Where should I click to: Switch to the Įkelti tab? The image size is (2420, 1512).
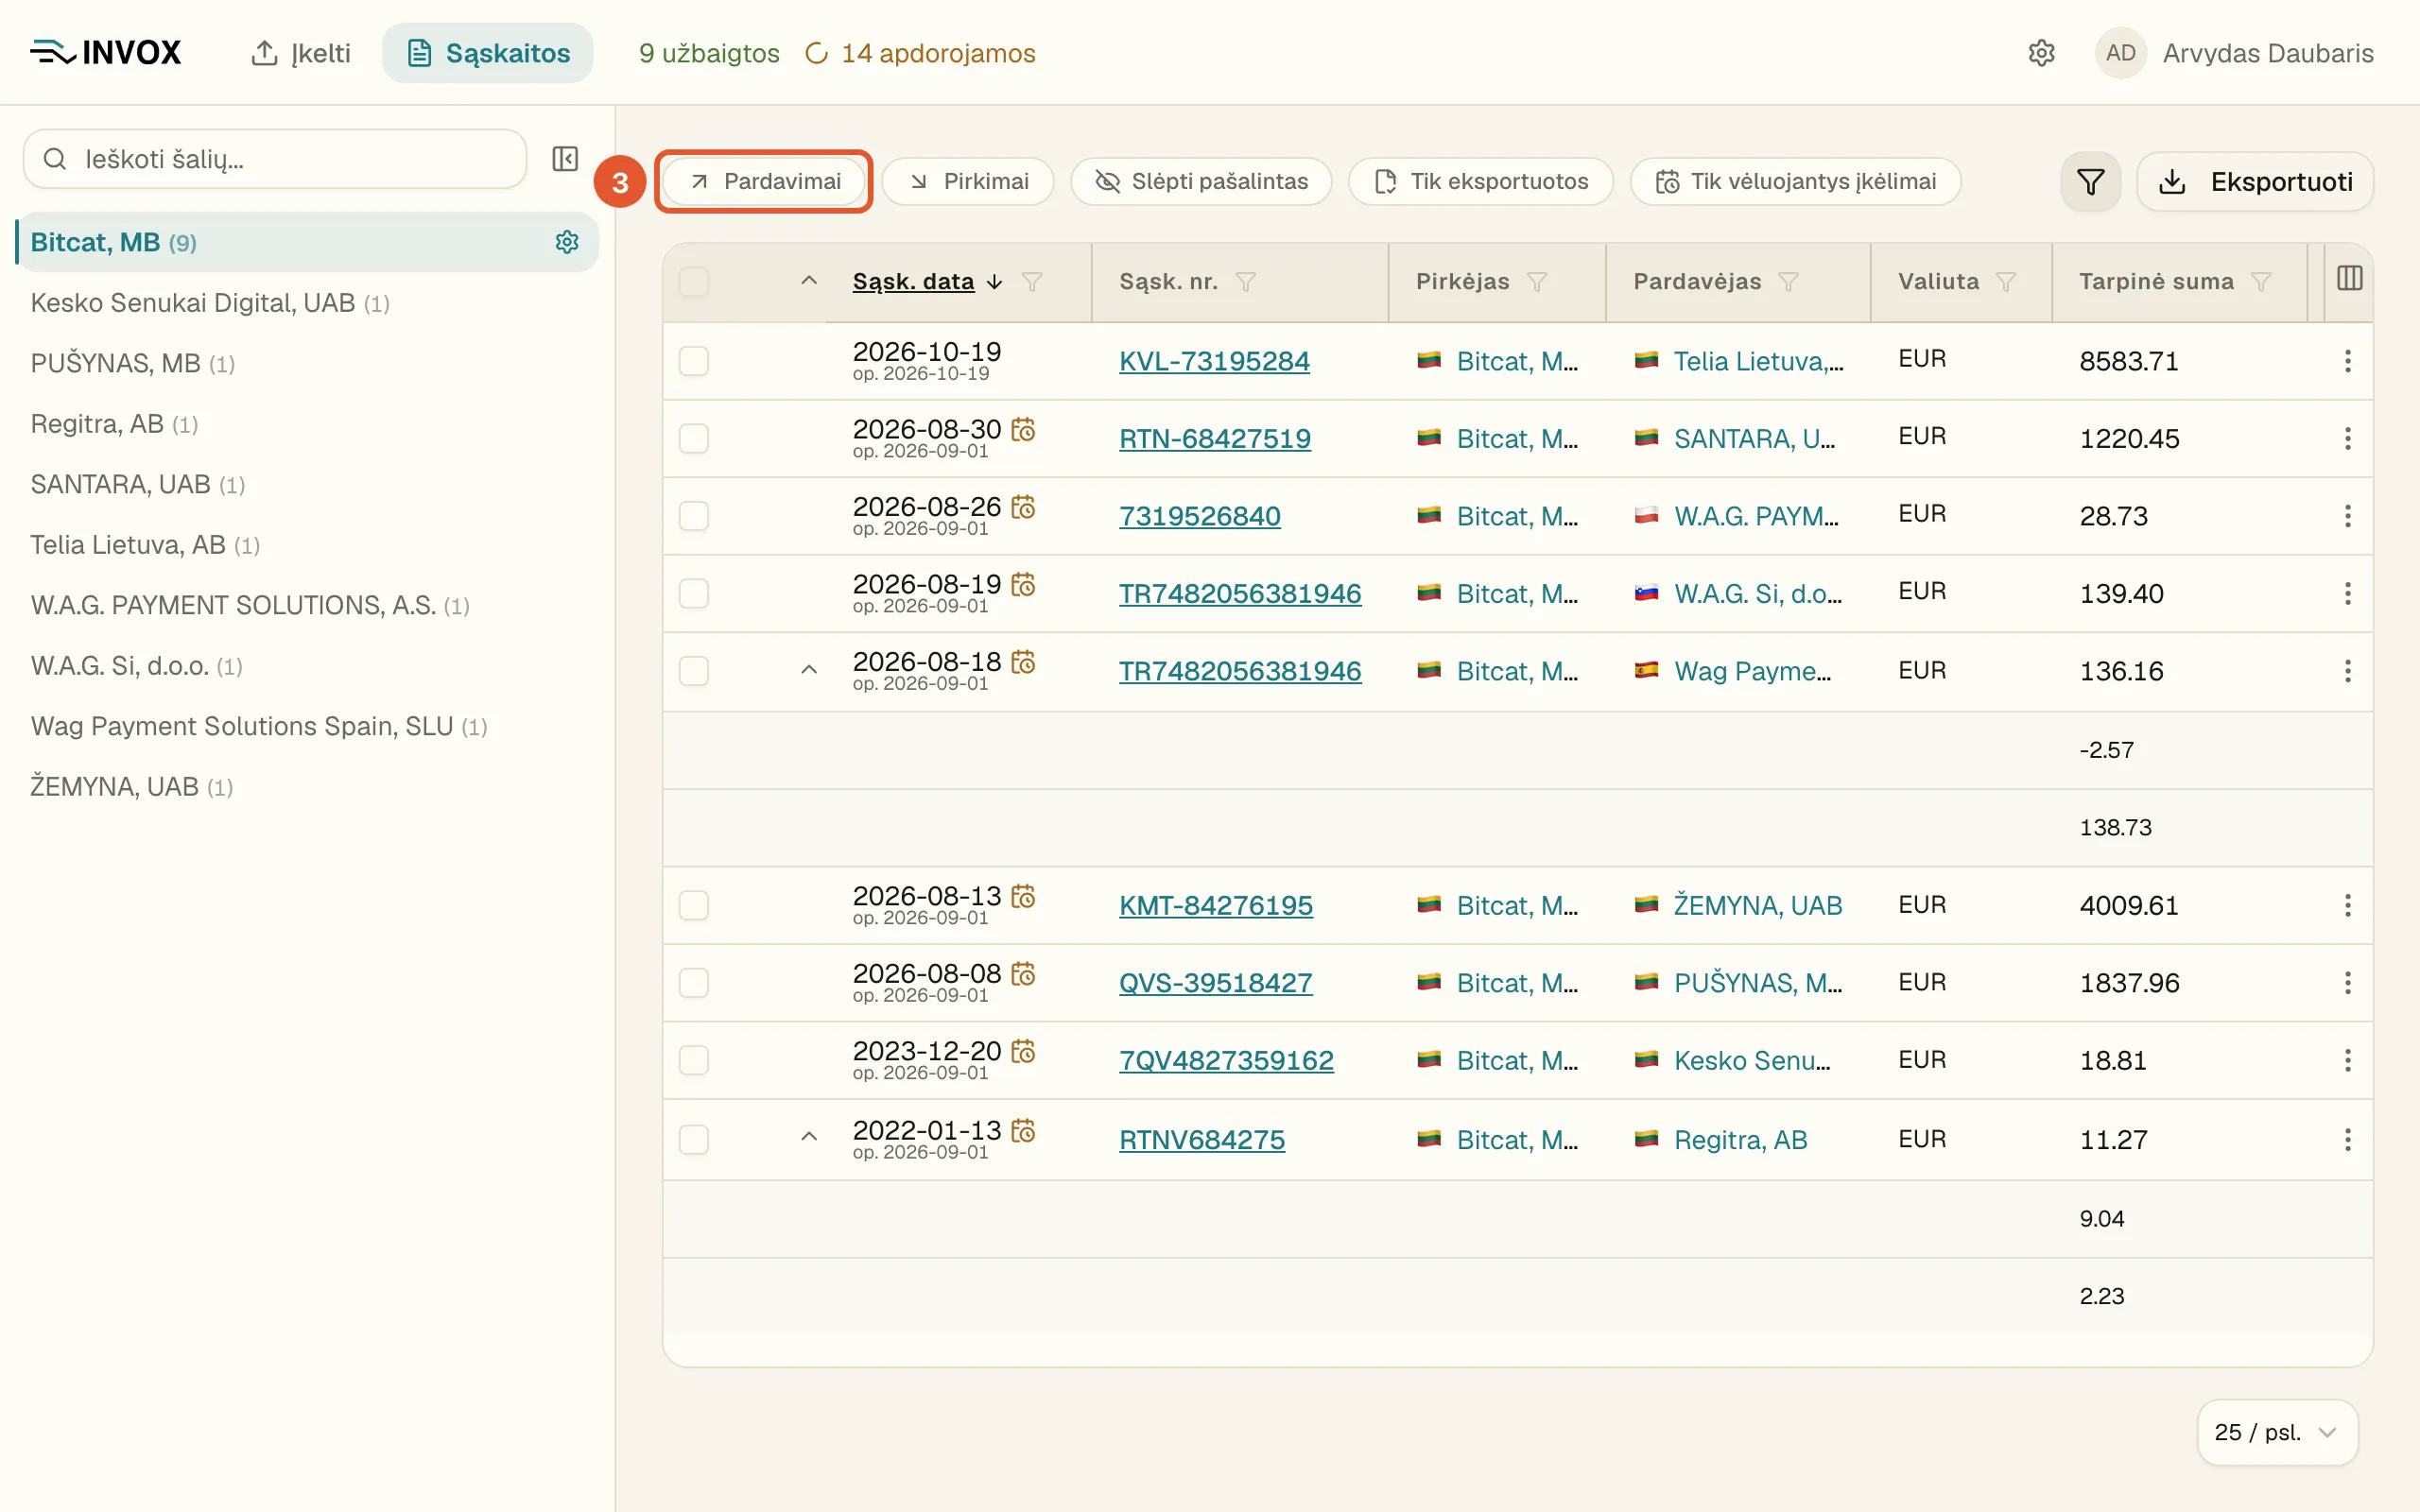pos(301,53)
